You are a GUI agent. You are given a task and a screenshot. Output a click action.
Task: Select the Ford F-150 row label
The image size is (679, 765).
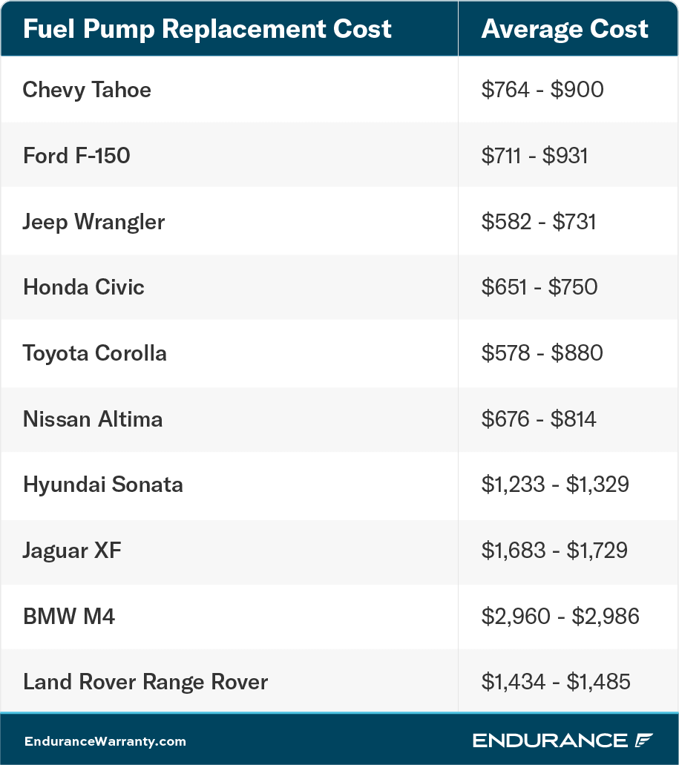click(76, 156)
